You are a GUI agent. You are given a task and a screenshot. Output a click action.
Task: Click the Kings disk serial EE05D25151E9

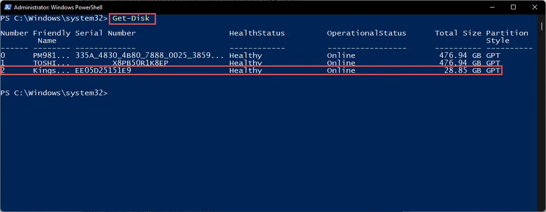[103, 71]
